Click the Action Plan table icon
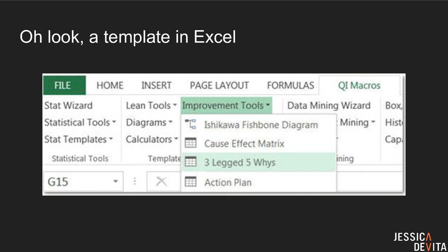The image size is (448, 252). point(190,182)
